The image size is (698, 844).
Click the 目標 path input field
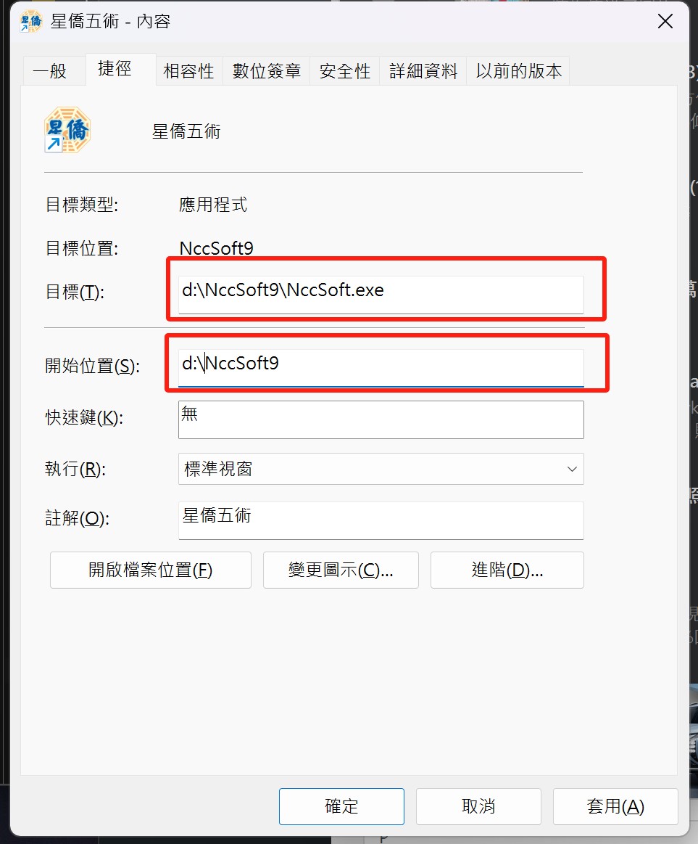[x=381, y=295]
